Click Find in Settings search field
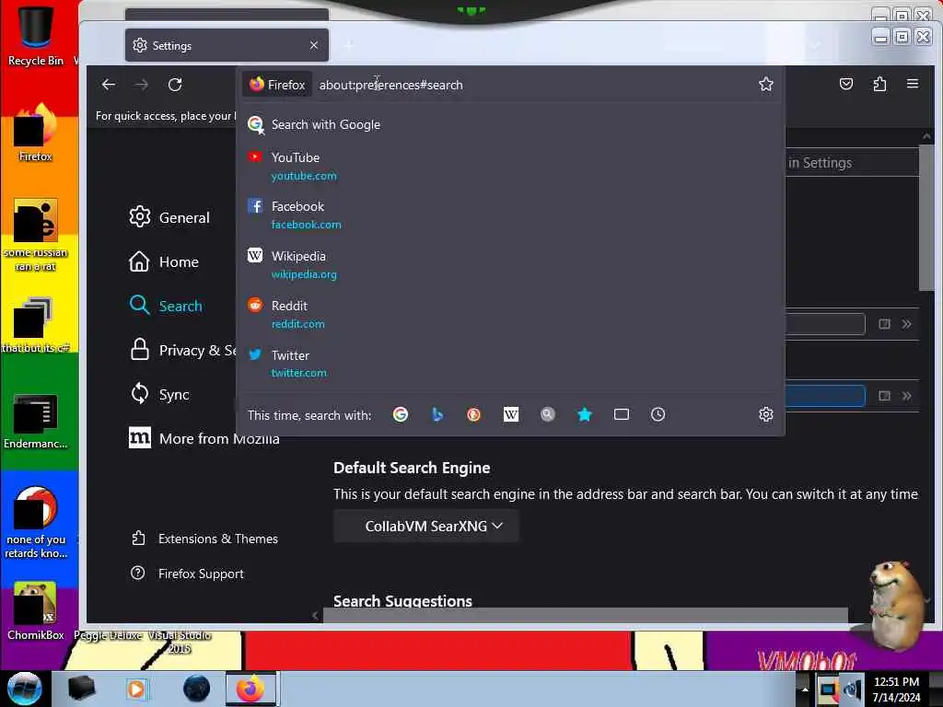The width and height of the screenshot is (943, 707). coord(852,162)
